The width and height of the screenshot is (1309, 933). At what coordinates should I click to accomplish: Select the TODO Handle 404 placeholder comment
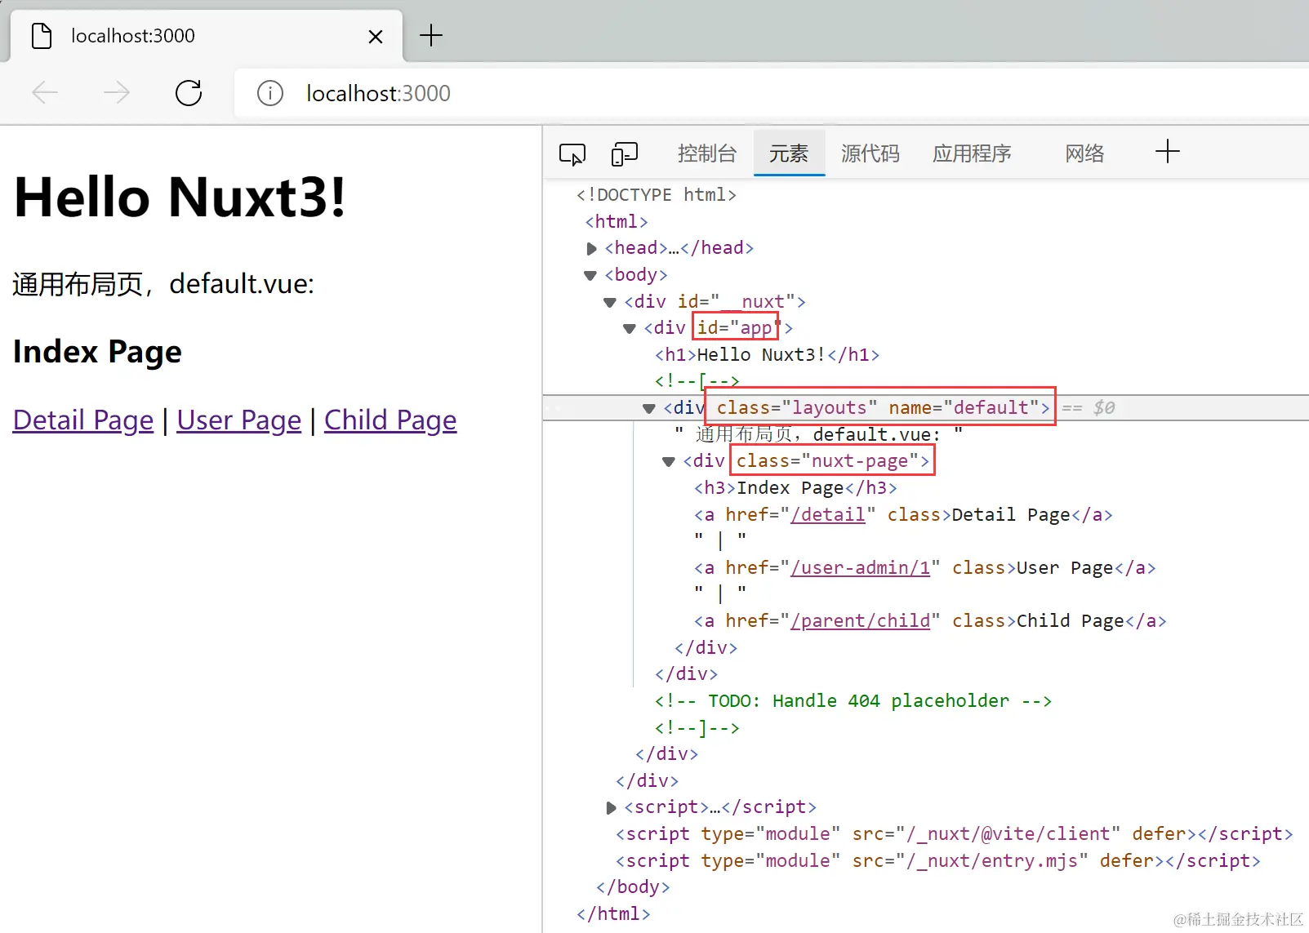pos(853,700)
